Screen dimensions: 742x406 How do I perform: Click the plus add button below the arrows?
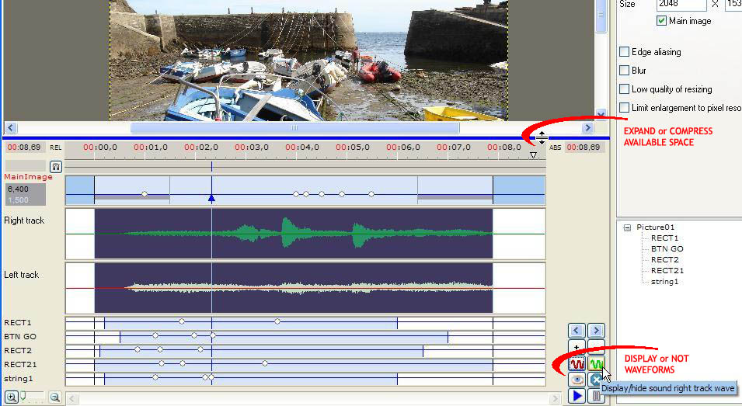tap(577, 347)
